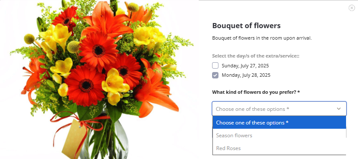Click the Monday, July 28, 2025 label
Image resolution: width=358 pixels, height=159 pixels.
pyautogui.click(x=246, y=75)
